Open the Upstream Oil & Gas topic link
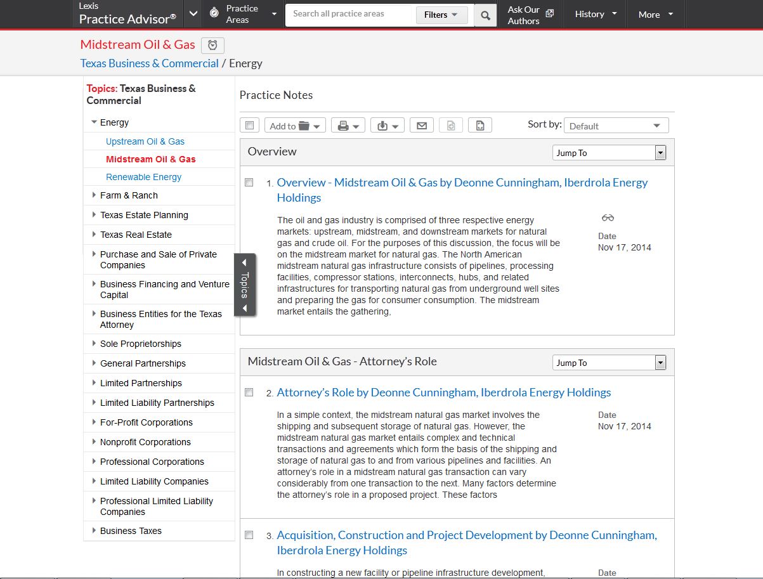763x579 pixels. pos(145,141)
